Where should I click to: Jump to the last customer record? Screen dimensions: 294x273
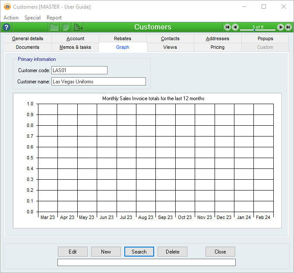[288, 27]
